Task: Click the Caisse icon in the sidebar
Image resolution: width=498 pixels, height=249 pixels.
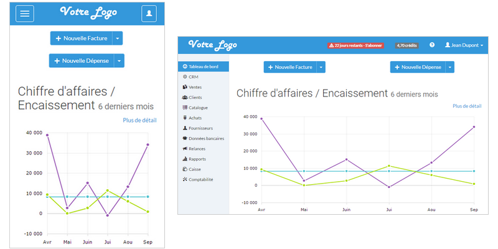Action: pyautogui.click(x=185, y=169)
